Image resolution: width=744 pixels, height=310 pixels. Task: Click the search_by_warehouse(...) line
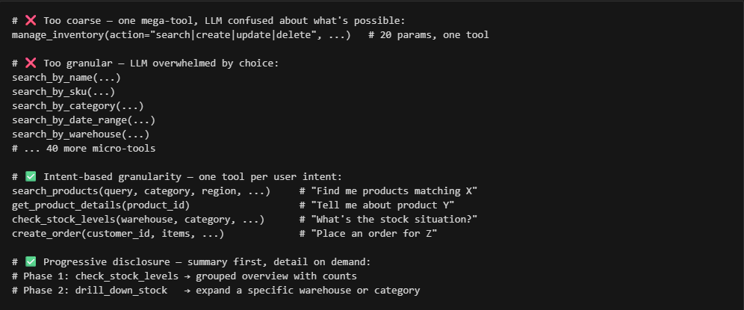(81, 134)
